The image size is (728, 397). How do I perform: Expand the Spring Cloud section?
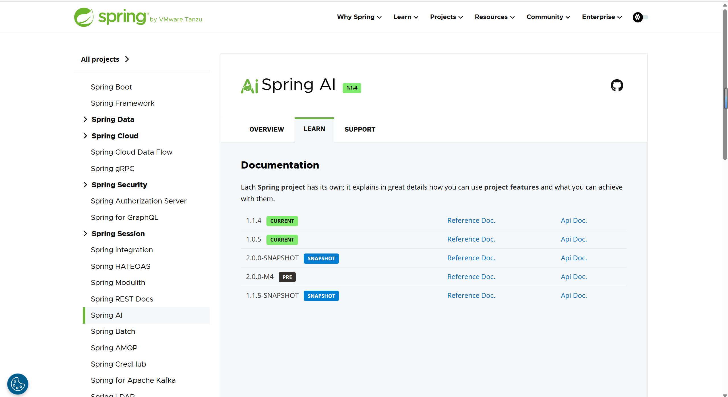coord(85,136)
